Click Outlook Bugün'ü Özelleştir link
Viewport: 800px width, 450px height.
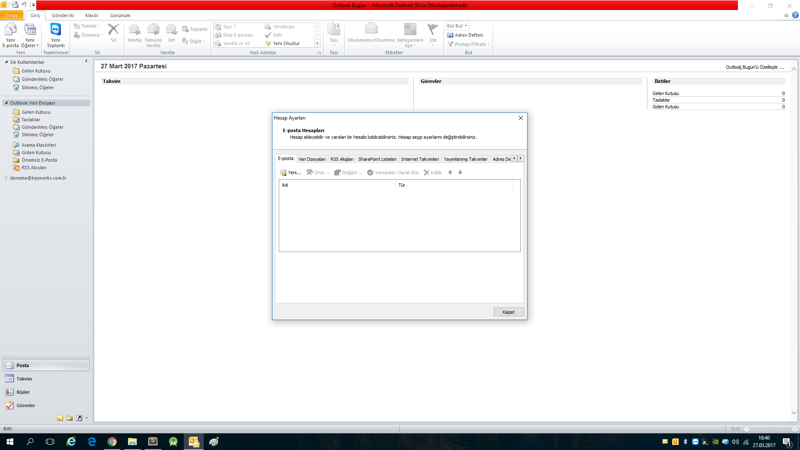click(755, 67)
